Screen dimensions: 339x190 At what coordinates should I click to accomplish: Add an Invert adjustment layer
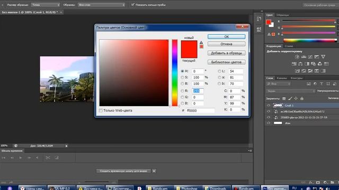pos(297,71)
